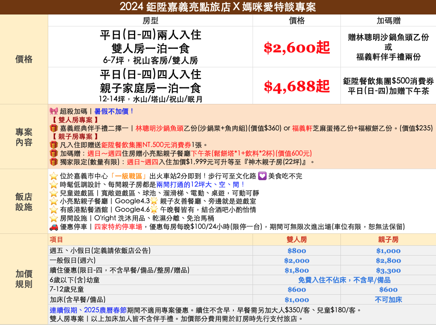Click the 四家特約停車場 red text
Image resolution: width=436 pixels, height=325 pixels.
(118, 227)
